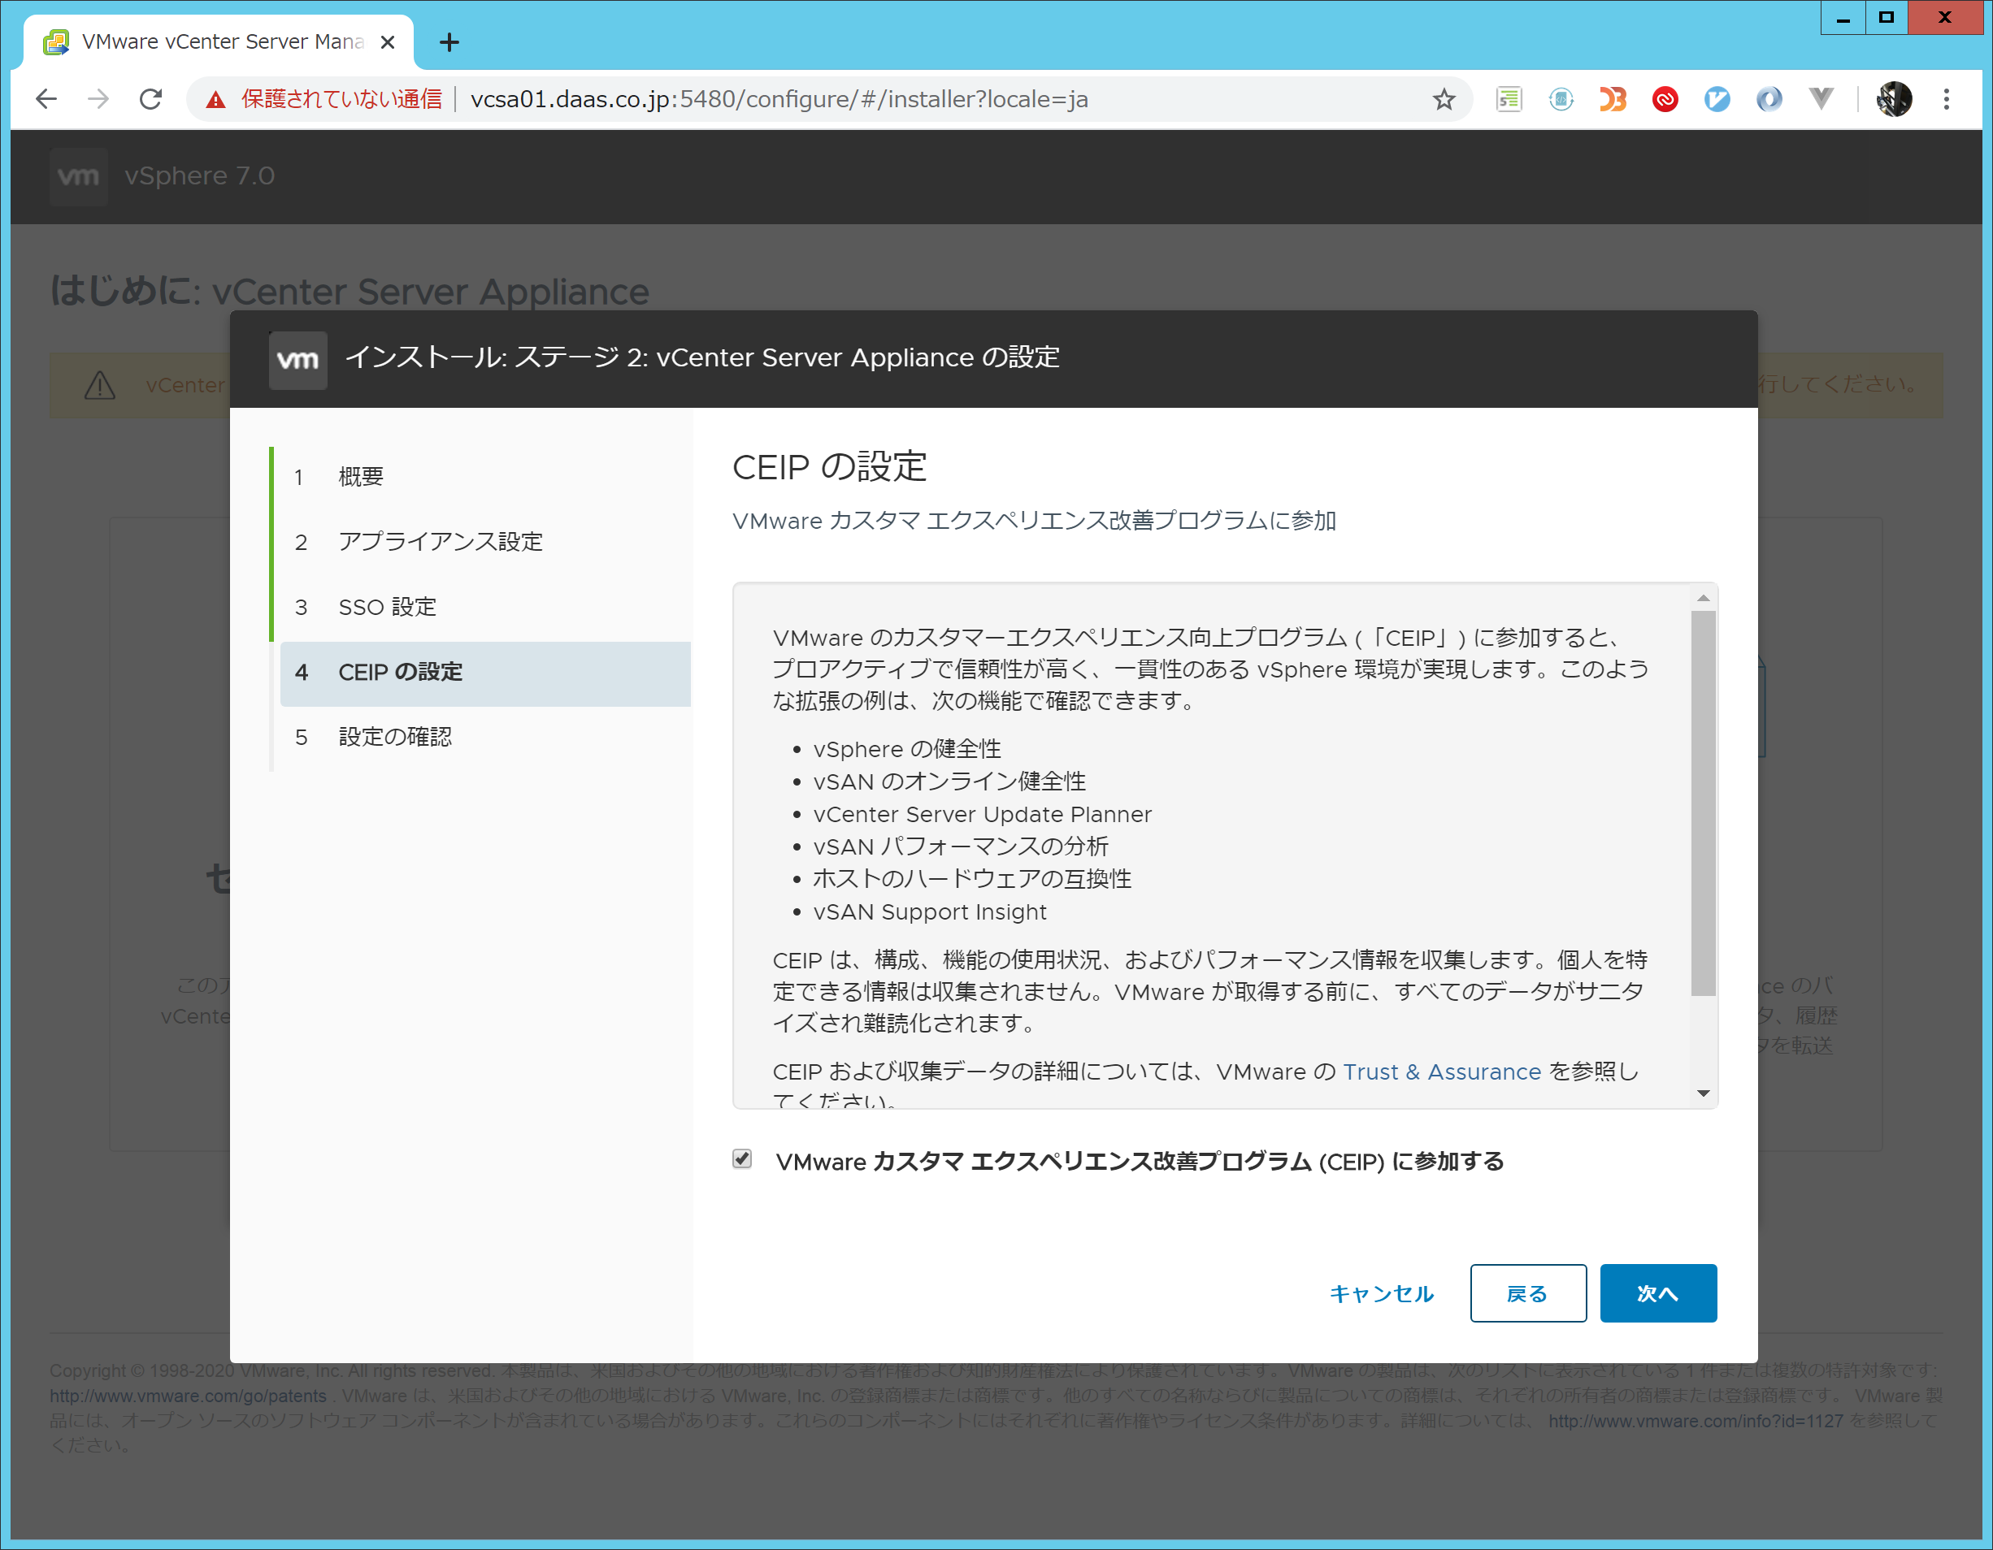This screenshot has height=1550, width=1993.
Task: Click the 次へ button
Action: coord(1658,1292)
